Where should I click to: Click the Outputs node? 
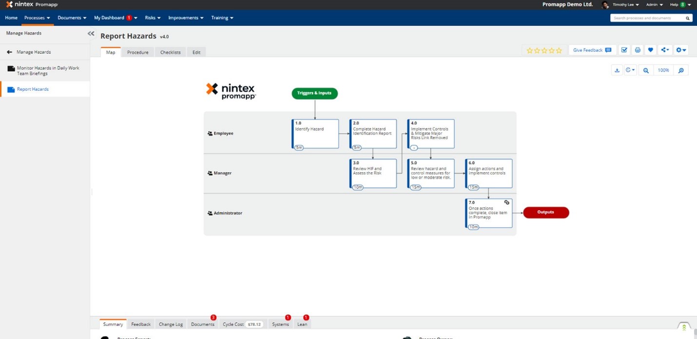(546, 212)
